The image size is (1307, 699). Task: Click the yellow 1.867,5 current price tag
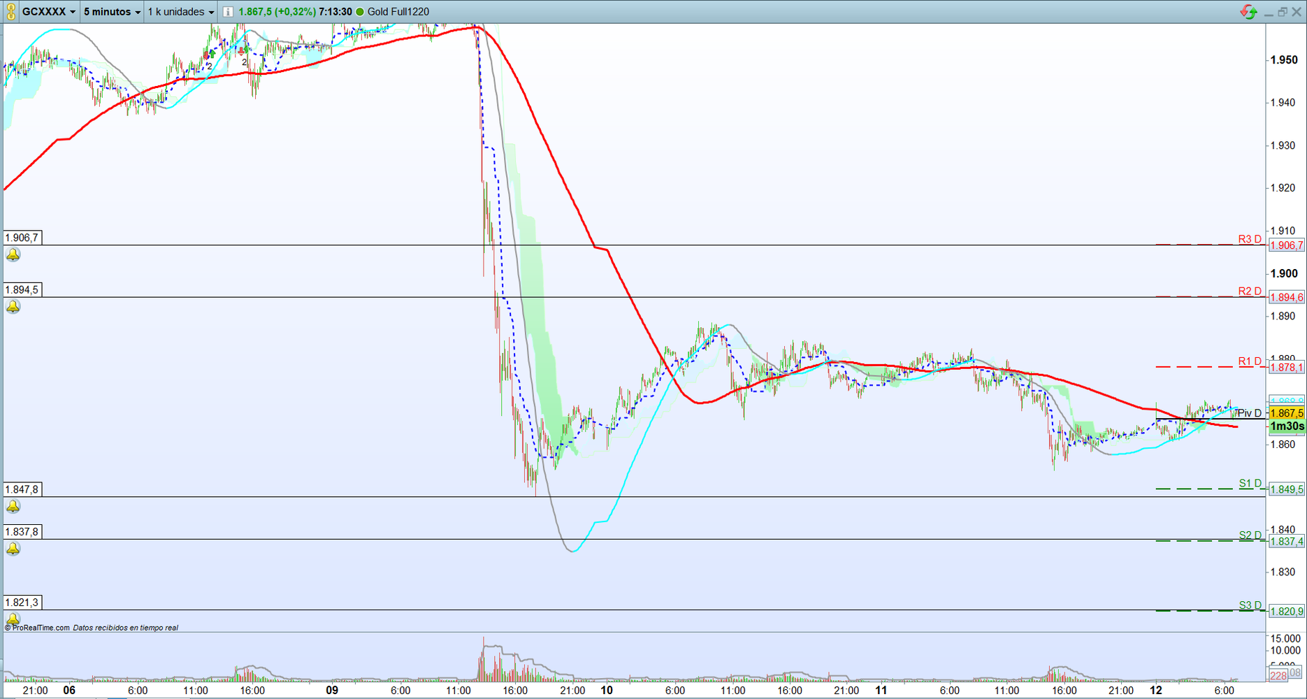pos(1286,413)
